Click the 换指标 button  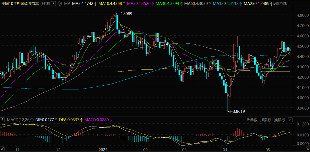(279, 120)
